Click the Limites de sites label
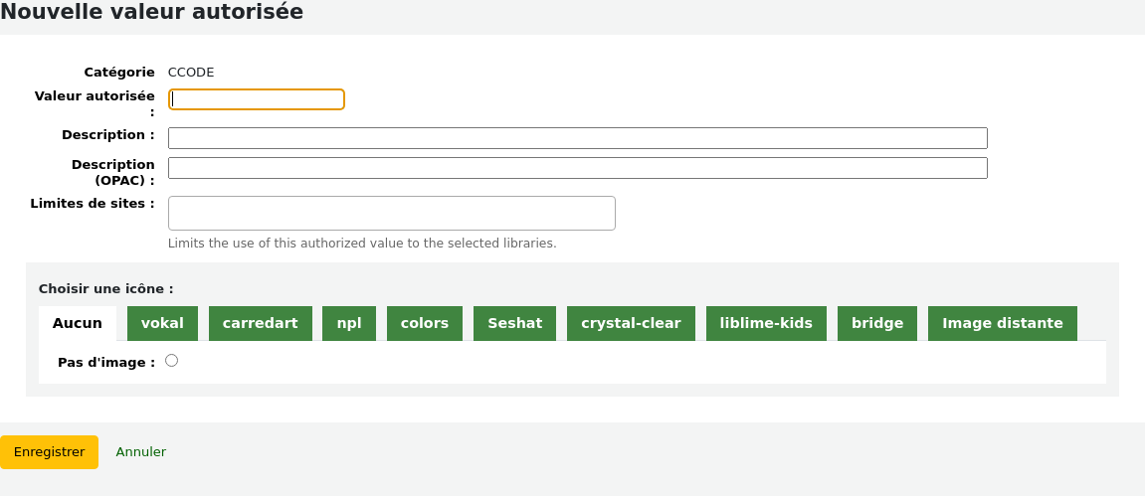The height and width of the screenshot is (496, 1145). point(93,204)
